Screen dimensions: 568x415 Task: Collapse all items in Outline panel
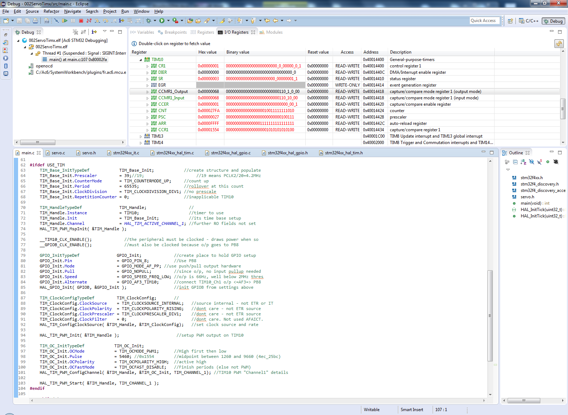515,162
